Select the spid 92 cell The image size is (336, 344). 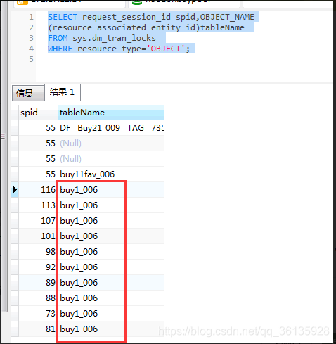tap(38, 267)
